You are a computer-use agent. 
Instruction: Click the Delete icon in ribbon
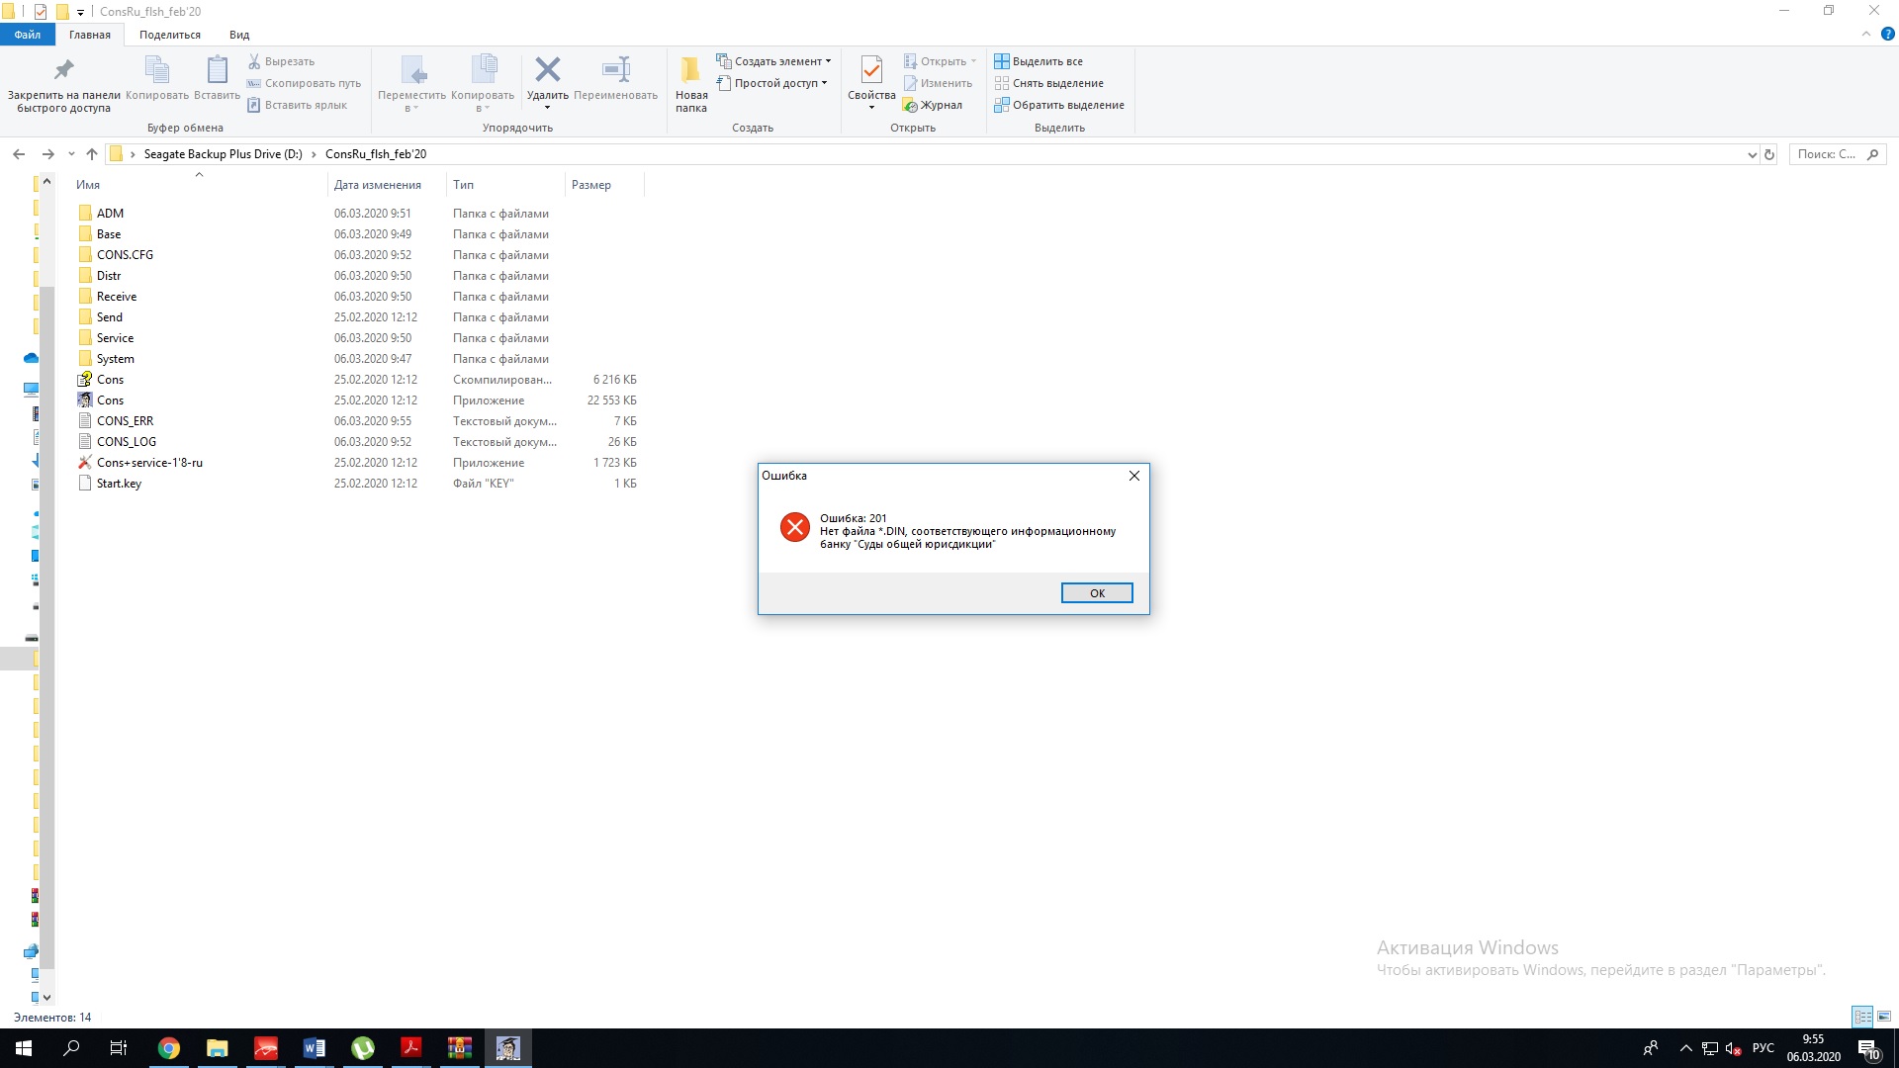[x=547, y=70]
